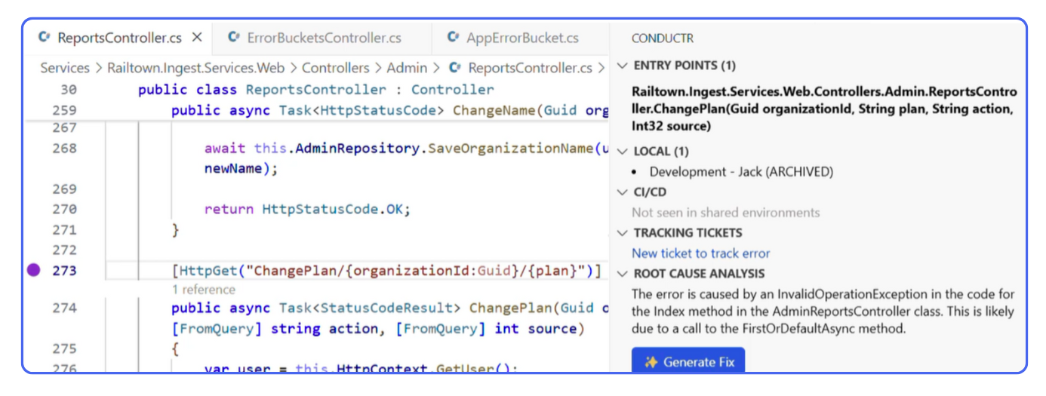
Task: Collapse the Root Cause Analysis section
Action: click(622, 274)
